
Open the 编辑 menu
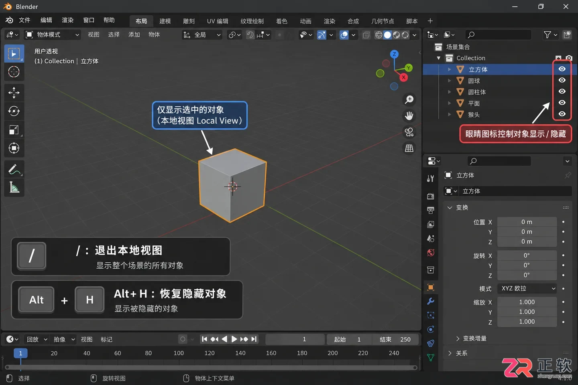[x=46, y=20]
